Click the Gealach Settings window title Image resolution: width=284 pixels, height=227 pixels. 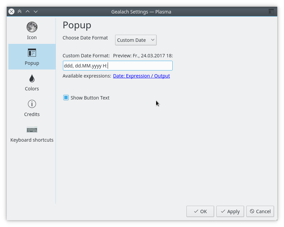pos(141,12)
